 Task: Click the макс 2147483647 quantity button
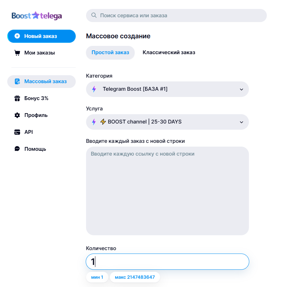pos(135,277)
